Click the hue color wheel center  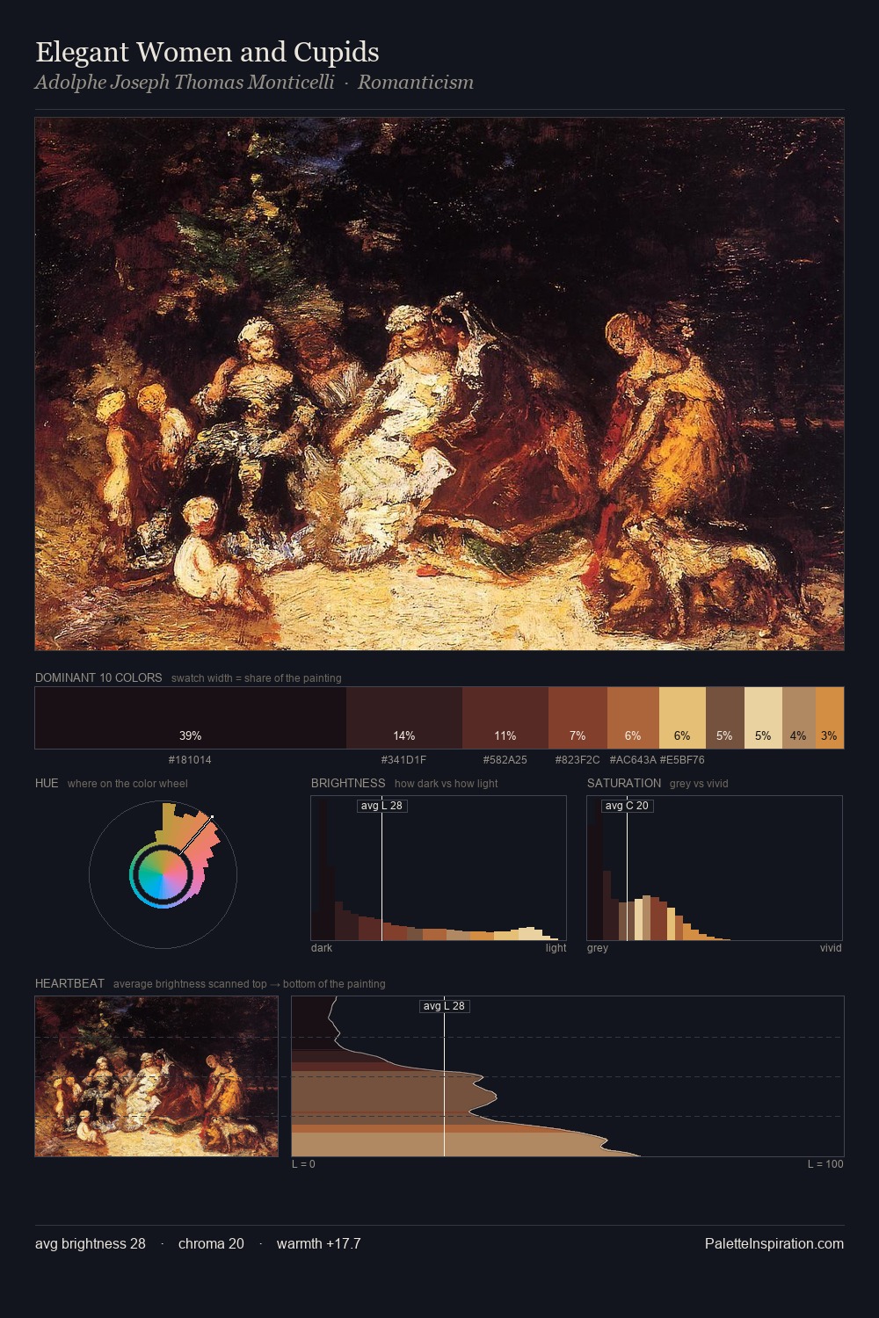[163, 874]
